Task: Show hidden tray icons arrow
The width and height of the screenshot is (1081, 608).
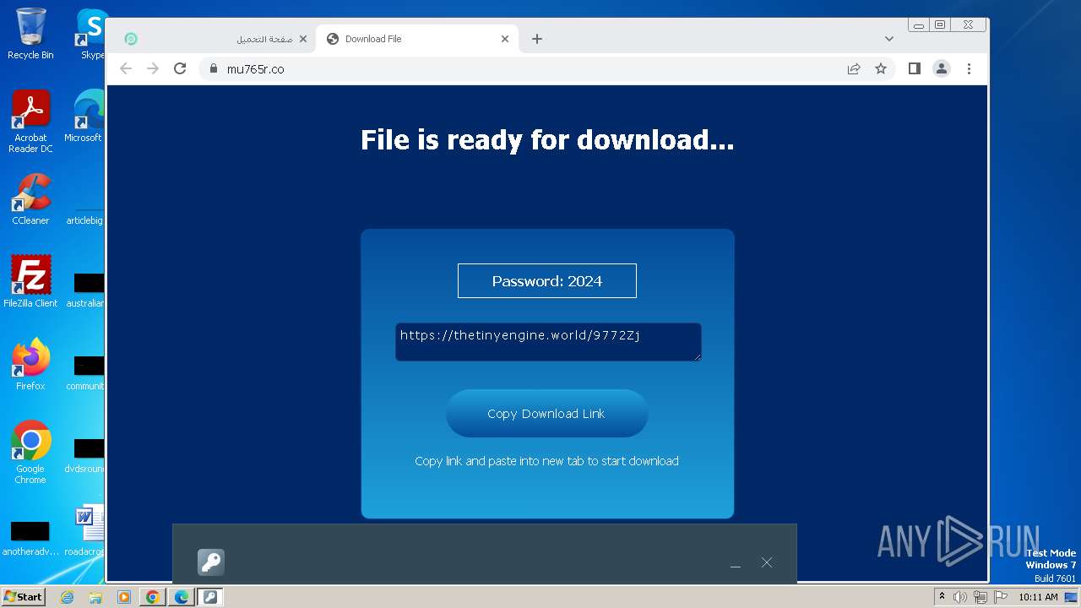Action: click(942, 597)
